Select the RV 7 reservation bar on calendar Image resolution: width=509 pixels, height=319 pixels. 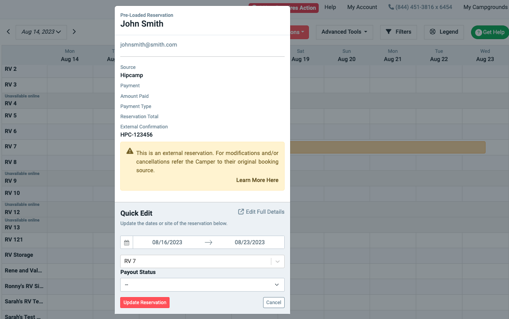coord(388,147)
